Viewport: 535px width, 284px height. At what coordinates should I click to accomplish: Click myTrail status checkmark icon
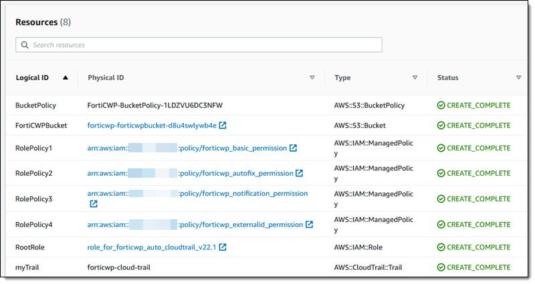pos(441,267)
